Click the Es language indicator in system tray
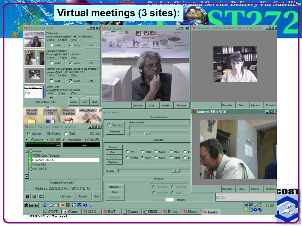 (251, 210)
